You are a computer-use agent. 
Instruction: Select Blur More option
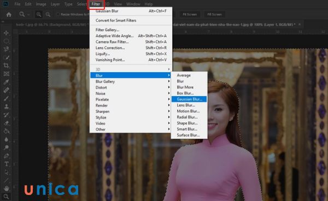click(189, 87)
